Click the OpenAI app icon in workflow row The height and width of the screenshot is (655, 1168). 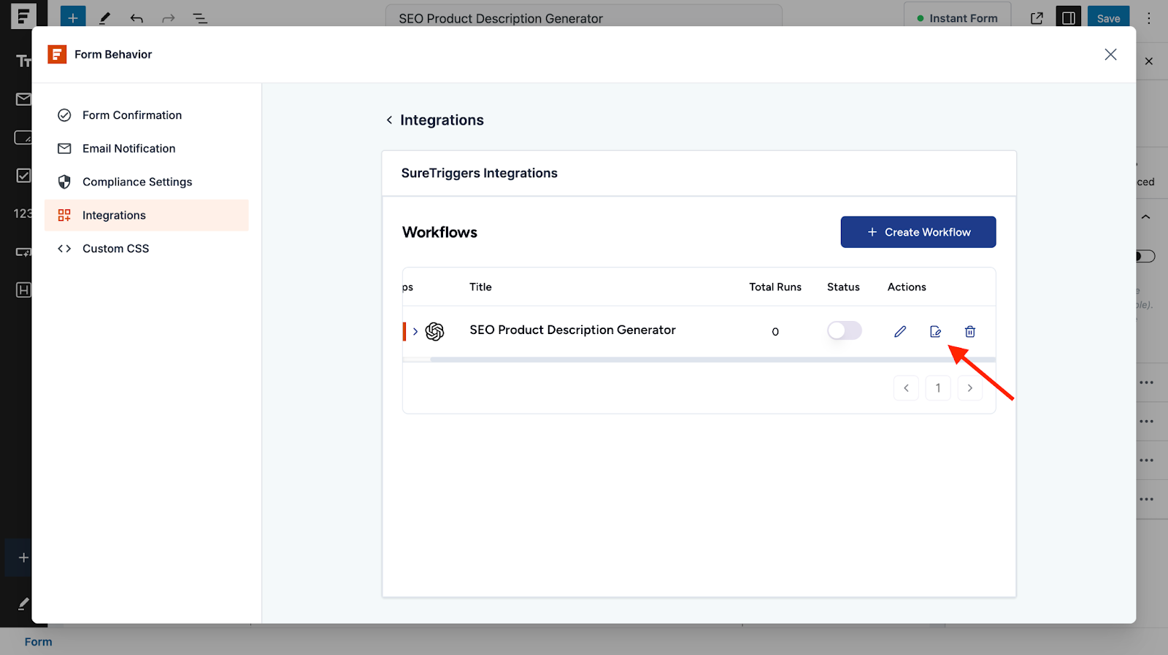(x=435, y=331)
